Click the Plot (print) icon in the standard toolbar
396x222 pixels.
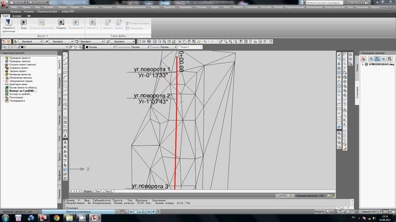155,41
